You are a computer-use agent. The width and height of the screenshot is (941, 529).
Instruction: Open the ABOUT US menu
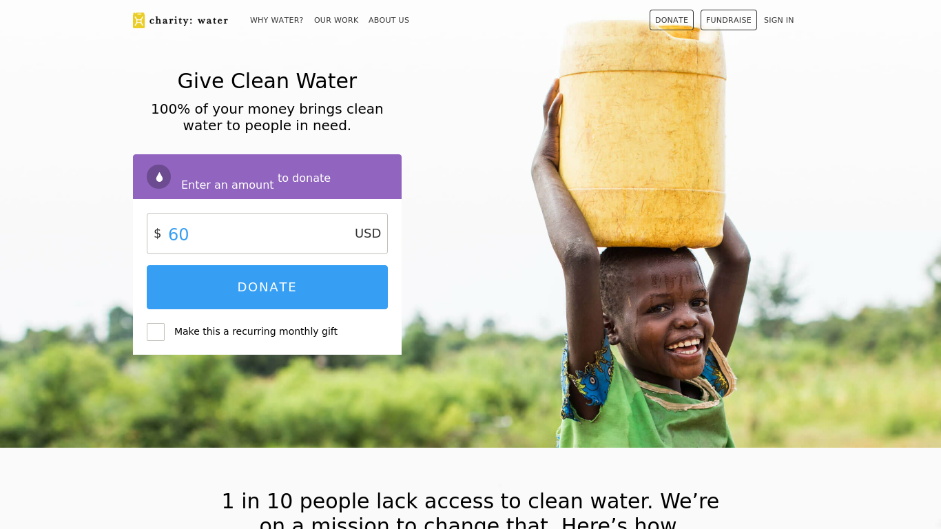[389, 20]
